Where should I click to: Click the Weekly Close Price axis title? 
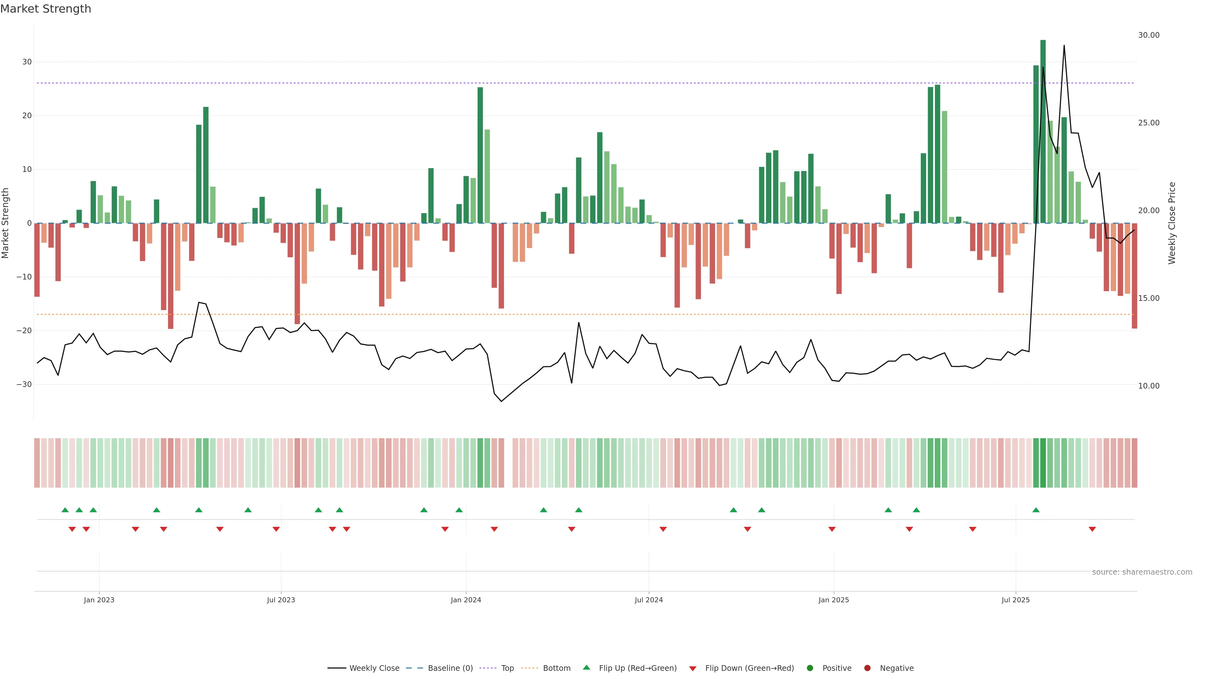1172,223
